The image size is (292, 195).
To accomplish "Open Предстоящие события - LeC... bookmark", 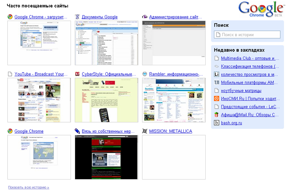I will pos(250,107).
